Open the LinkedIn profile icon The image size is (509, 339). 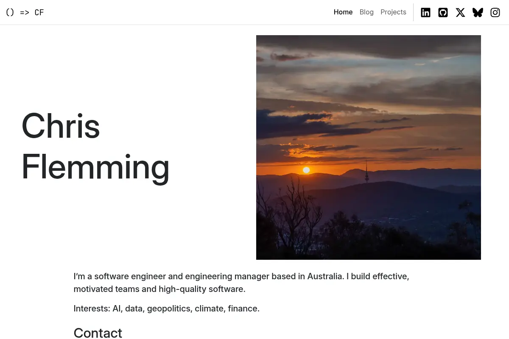[425, 12]
